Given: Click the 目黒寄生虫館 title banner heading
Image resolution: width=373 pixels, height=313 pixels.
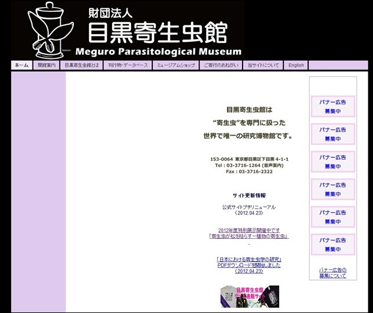Looking at the screenshot, I should (x=158, y=32).
